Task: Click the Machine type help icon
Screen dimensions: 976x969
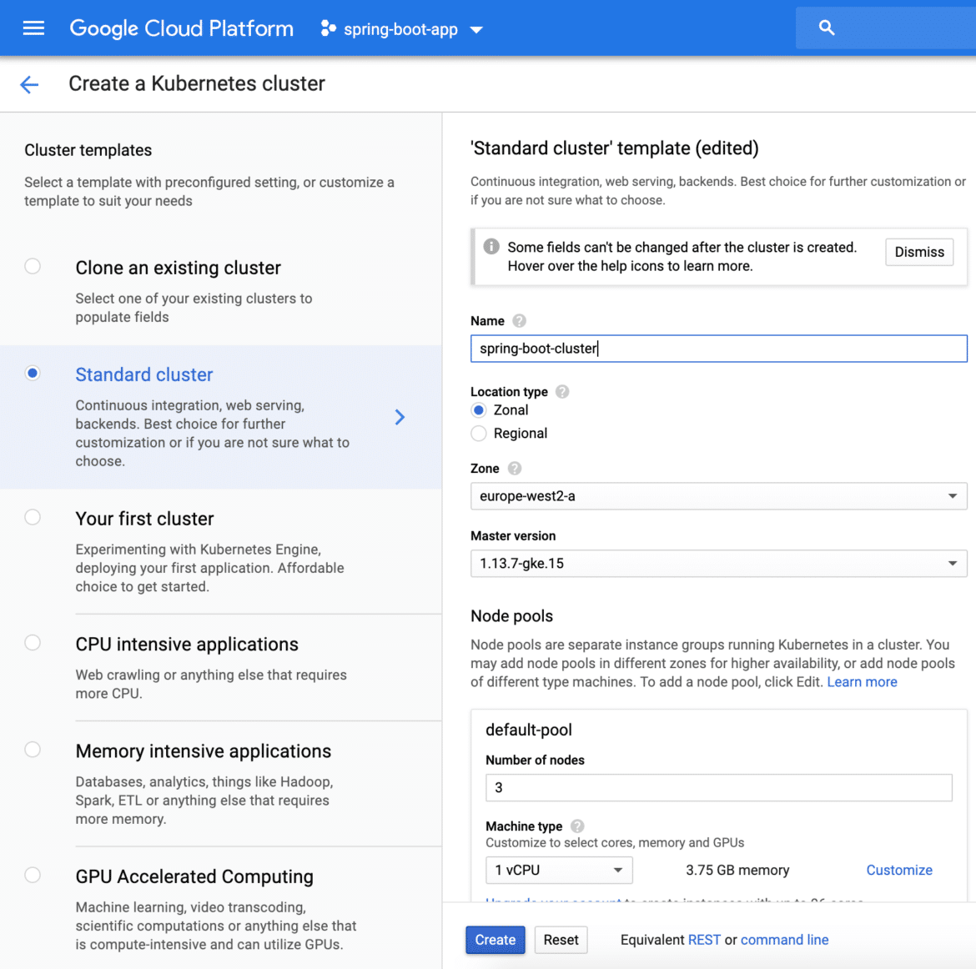Action: coord(577,826)
